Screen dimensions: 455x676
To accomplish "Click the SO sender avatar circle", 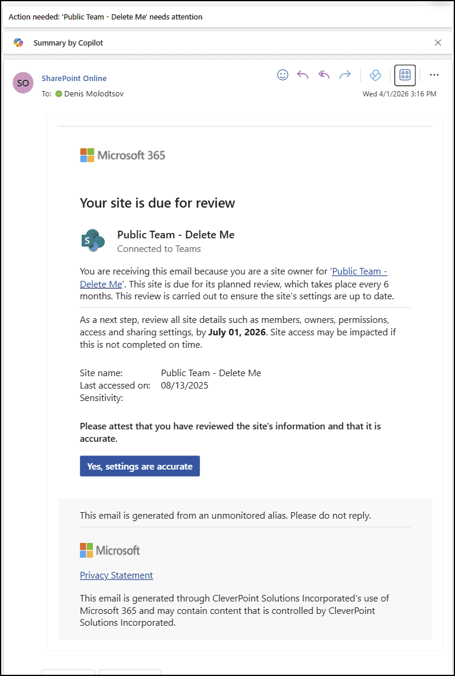I will [22, 83].
